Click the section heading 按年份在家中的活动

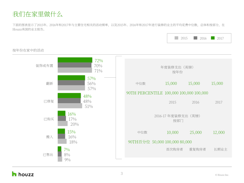28,50
